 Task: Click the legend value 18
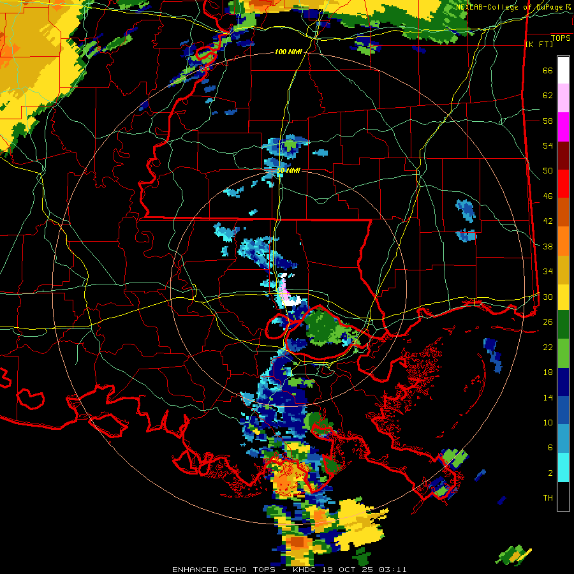(x=548, y=372)
